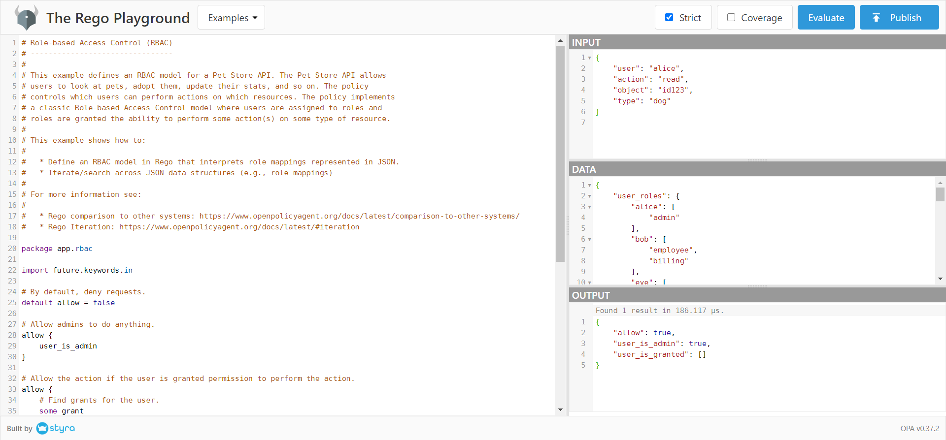Click the DATA panel scrollbar thumb
This screenshot has width=946, height=440.
tap(940, 194)
